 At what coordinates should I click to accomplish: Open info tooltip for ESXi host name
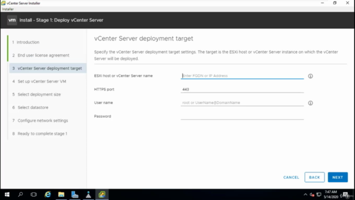click(311, 76)
